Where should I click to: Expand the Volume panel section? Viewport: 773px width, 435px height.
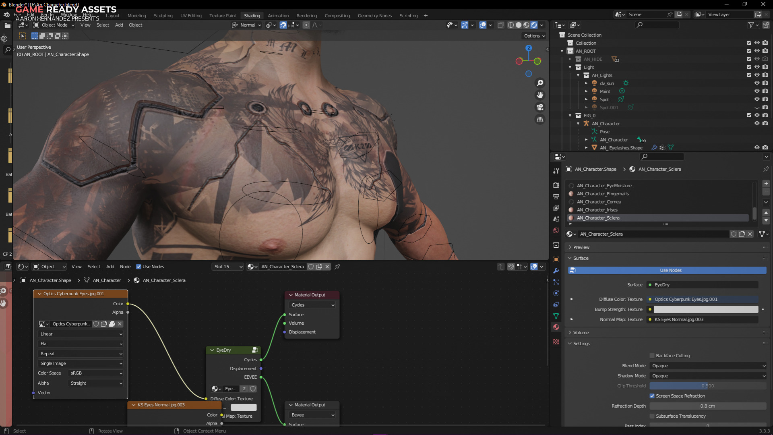(581, 333)
